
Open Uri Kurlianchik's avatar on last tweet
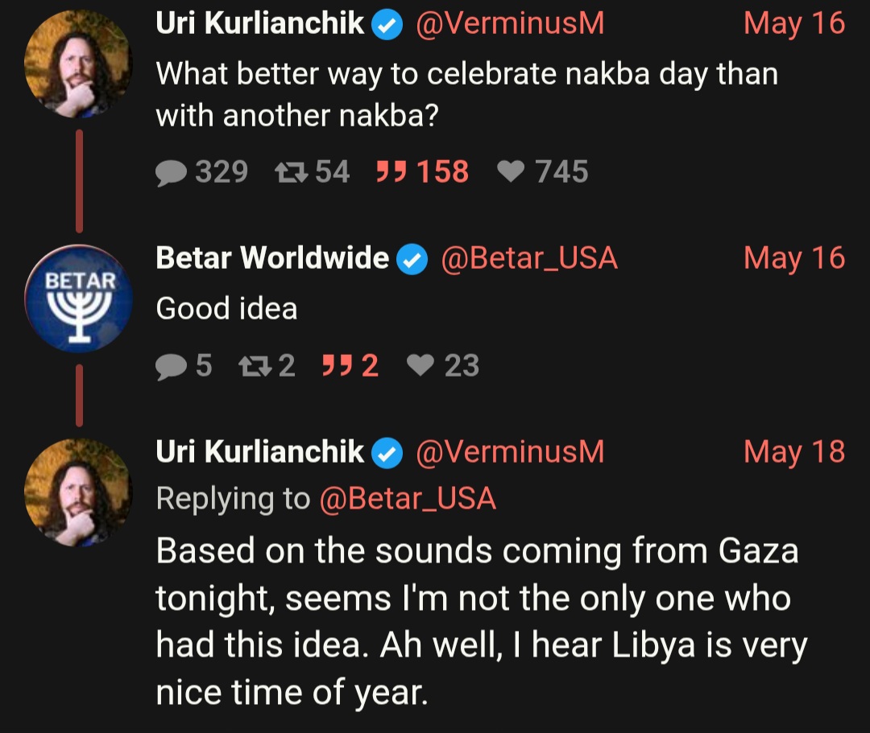(x=78, y=492)
